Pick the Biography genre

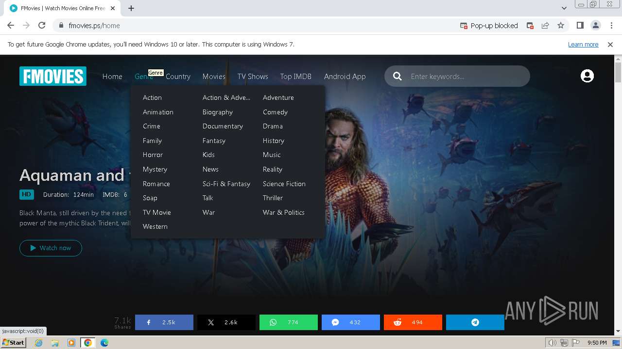218,112
